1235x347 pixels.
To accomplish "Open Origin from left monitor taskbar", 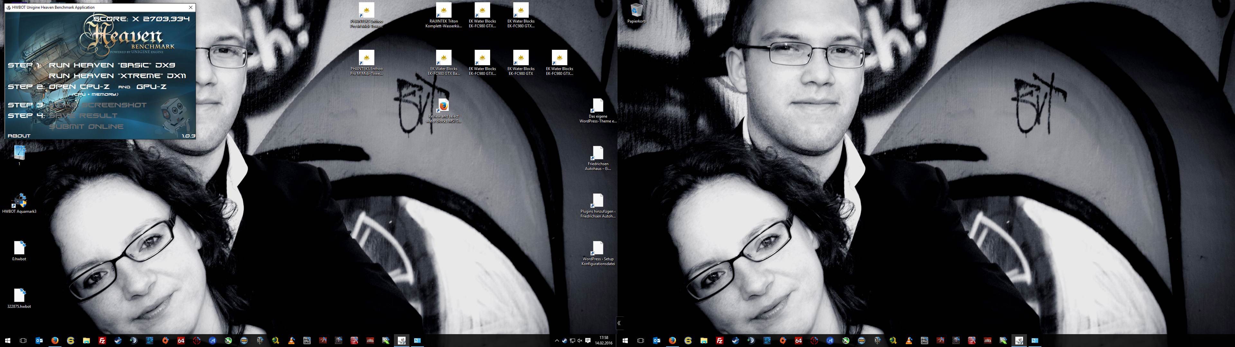I will coord(165,340).
